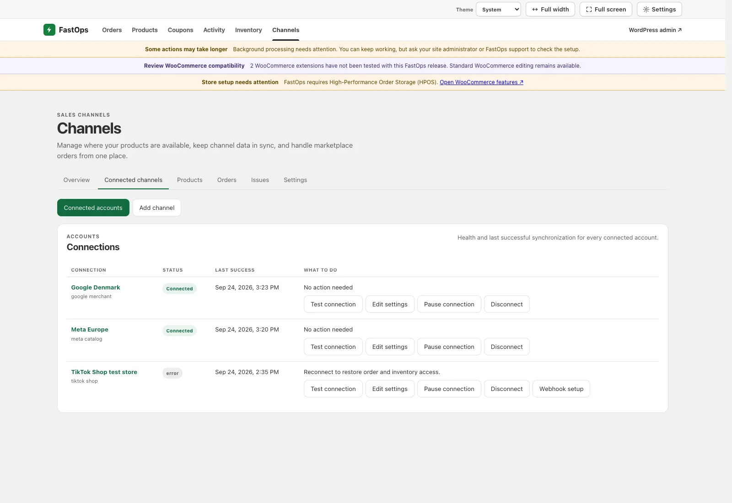Test connection for Meta Europe
The width and height of the screenshot is (732, 503).
coord(333,347)
